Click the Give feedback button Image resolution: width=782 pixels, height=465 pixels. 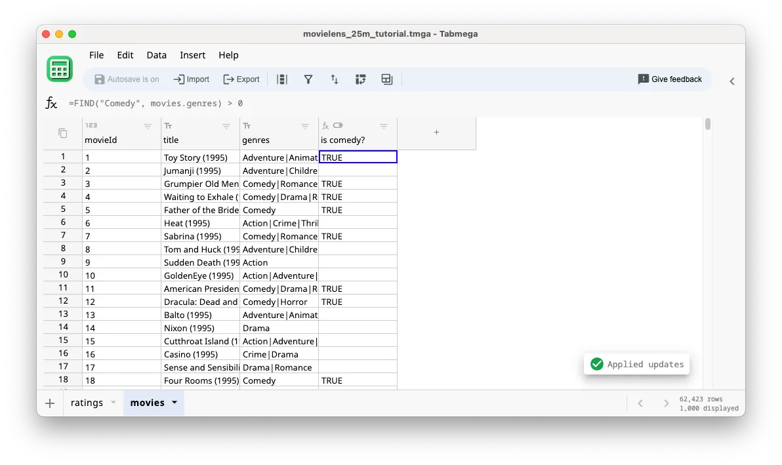click(670, 79)
